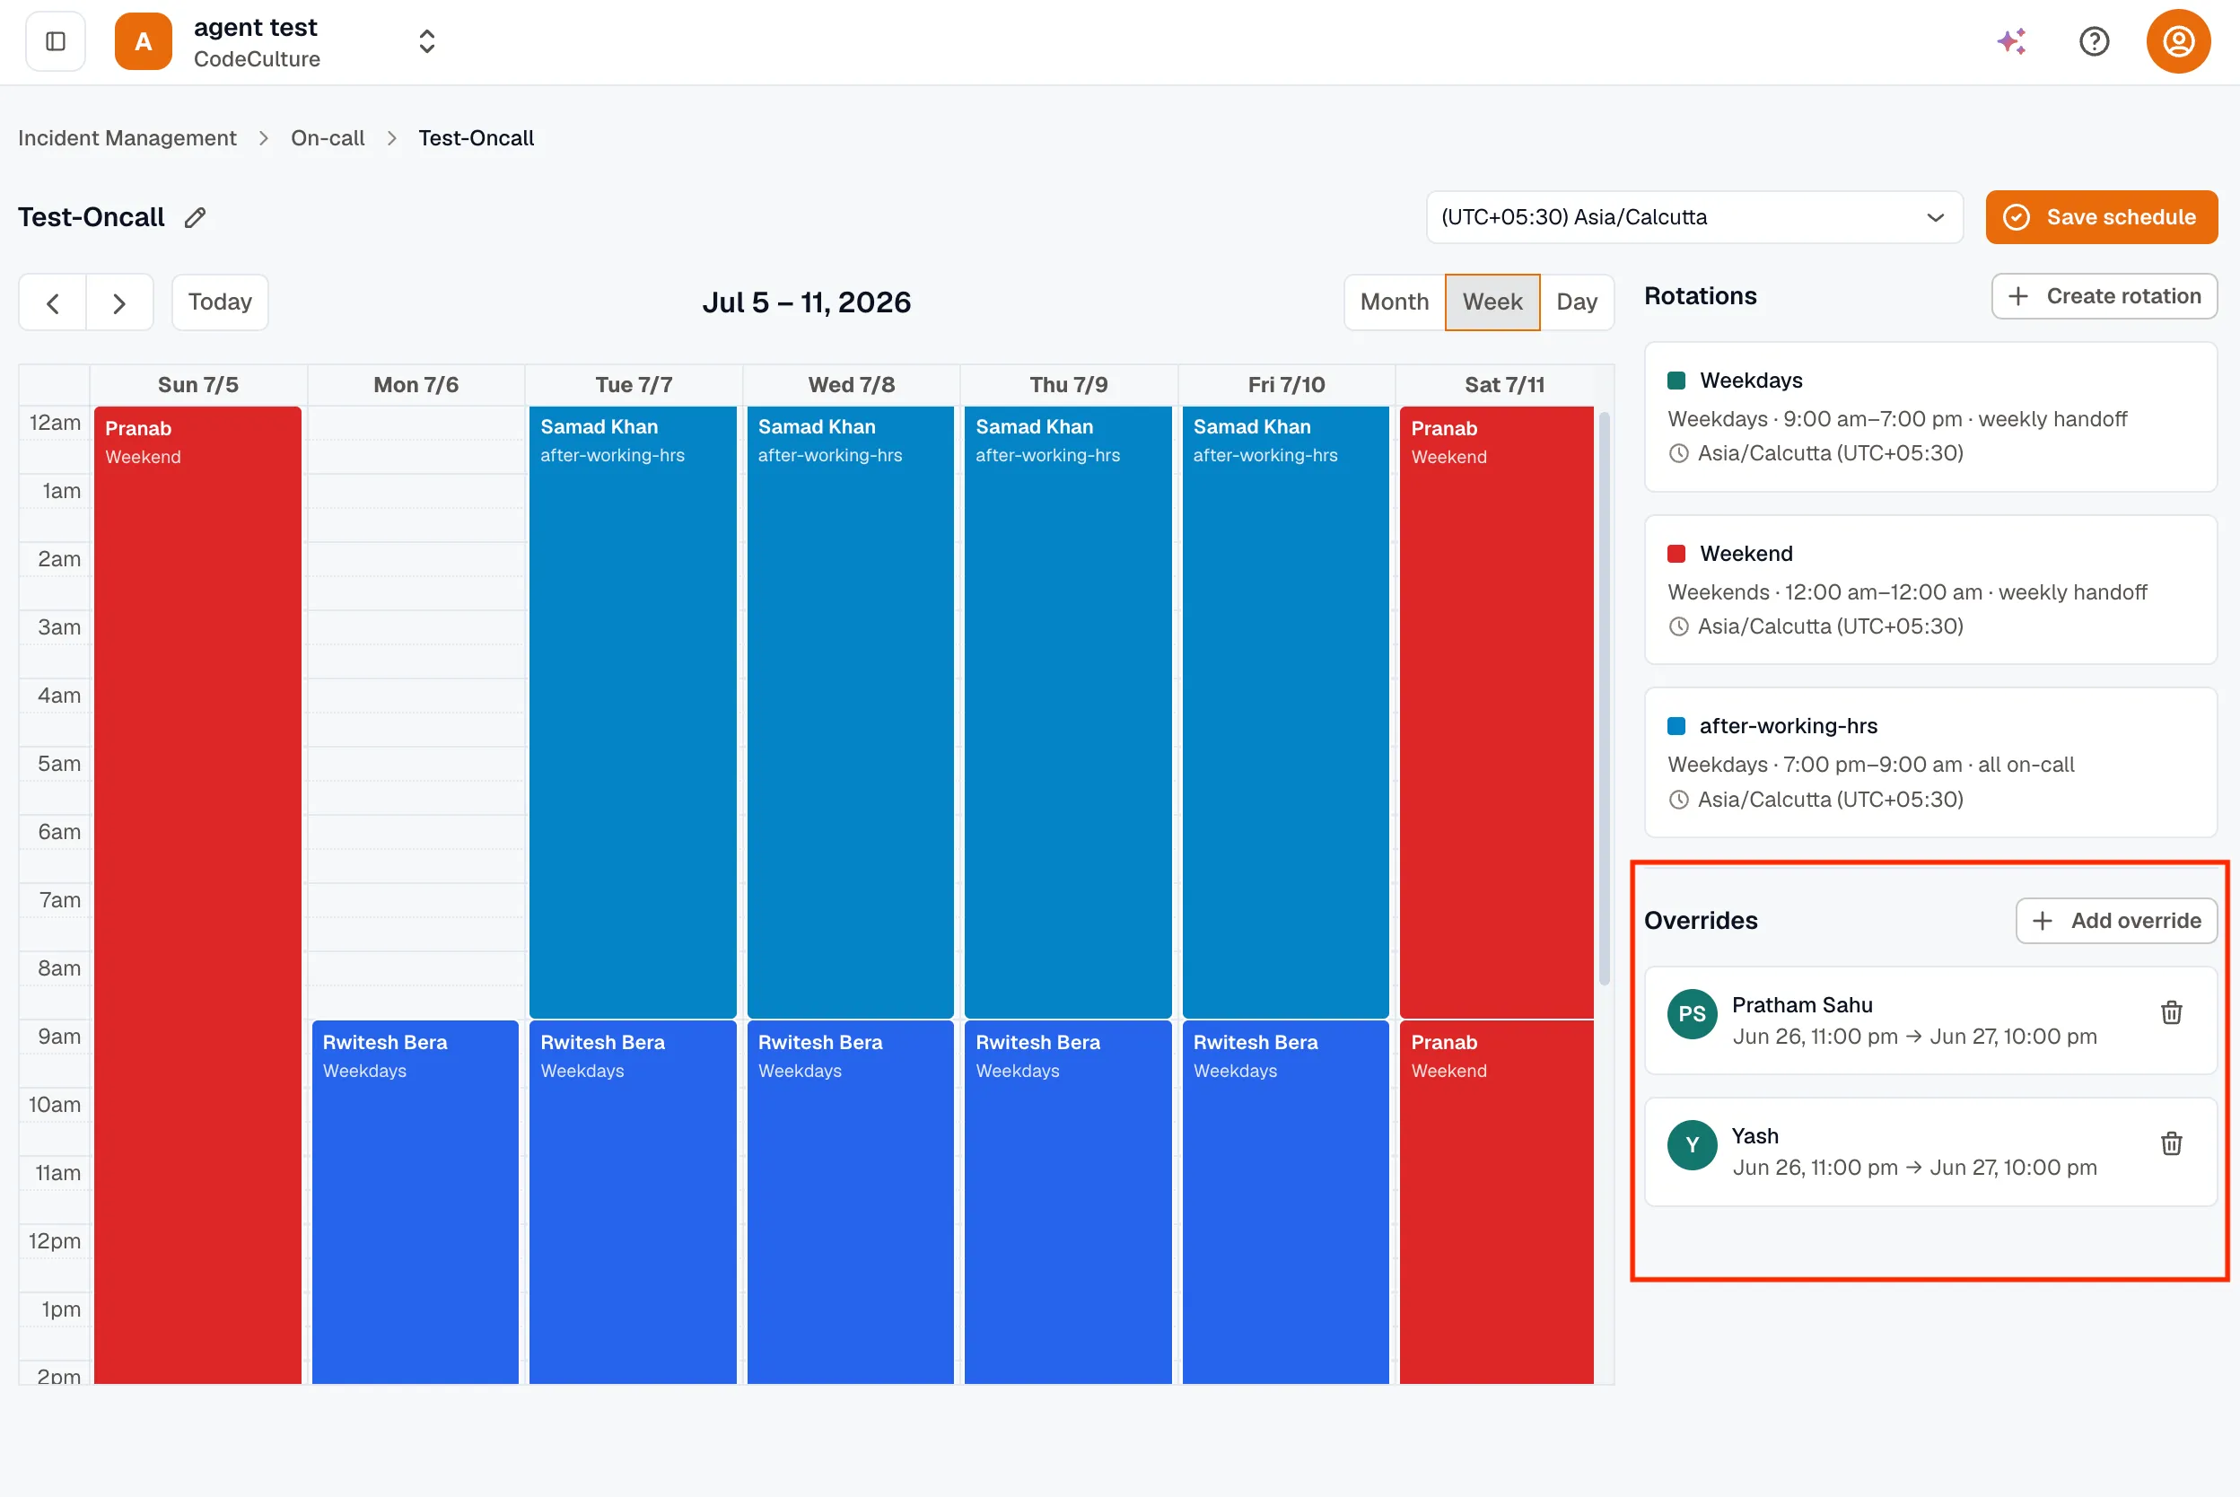The height and width of the screenshot is (1497, 2240).
Task: Click the PS avatar for Pratham Sahu
Action: coord(1693,1014)
